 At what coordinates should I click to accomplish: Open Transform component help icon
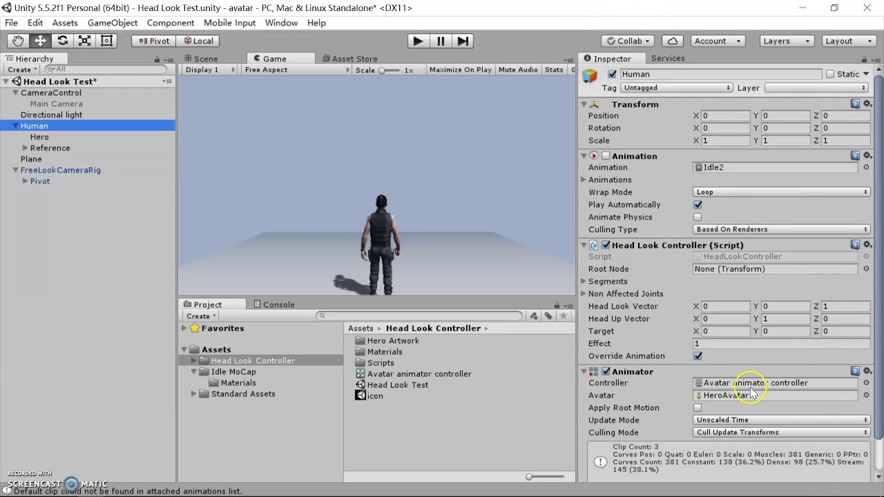pos(855,104)
